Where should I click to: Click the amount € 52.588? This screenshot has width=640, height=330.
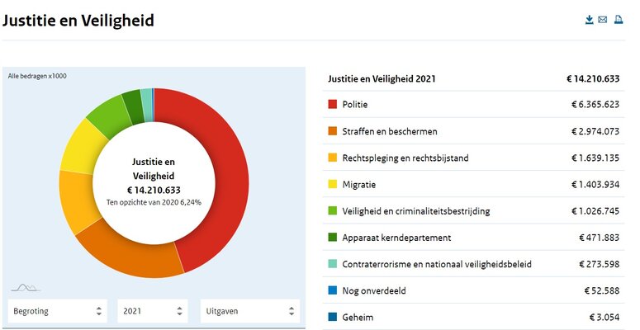602,290
